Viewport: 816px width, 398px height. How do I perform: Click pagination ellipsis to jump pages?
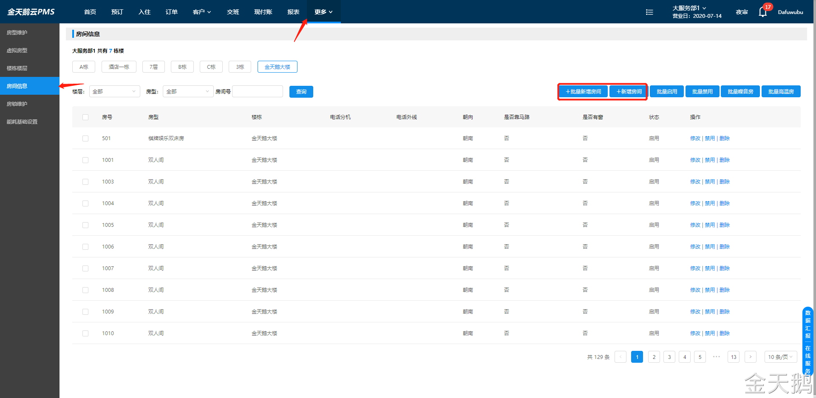click(717, 357)
